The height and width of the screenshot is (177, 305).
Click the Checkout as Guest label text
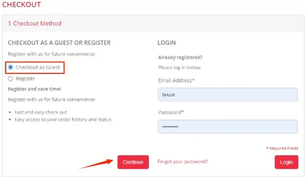point(38,67)
